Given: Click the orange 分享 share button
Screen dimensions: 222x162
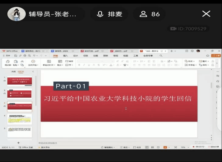Looking at the screenshot, I should tap(217, 56).
